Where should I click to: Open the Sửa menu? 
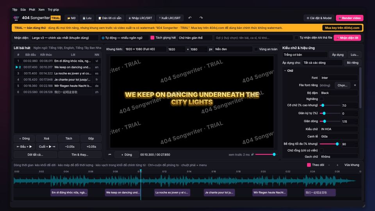(23, 9)
